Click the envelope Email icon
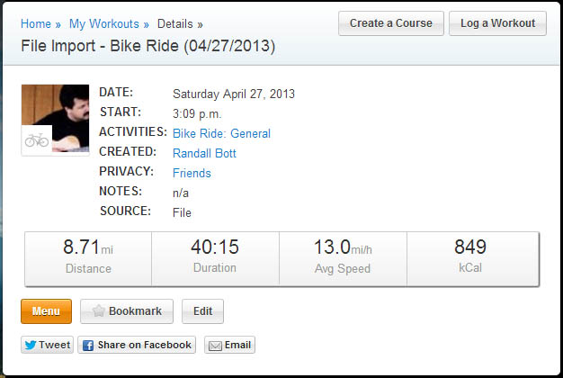This screenshot has width=563, height=378. coord(214,345)
